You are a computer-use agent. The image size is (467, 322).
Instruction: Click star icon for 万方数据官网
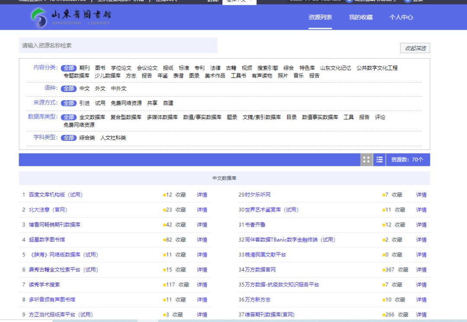point(384,270)
